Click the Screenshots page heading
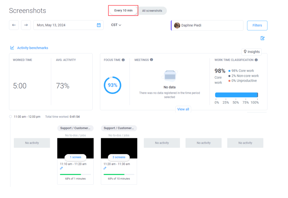This screenshot has width=288, height=198. (x=28, y=11)
